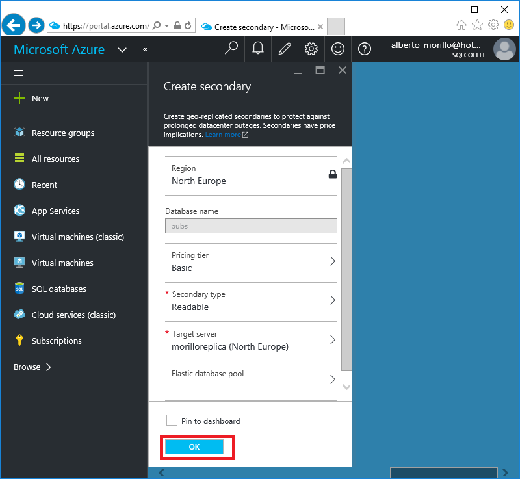
Task: Expand the Browse chevron in sidebar
Action: [x=48, y=367]
